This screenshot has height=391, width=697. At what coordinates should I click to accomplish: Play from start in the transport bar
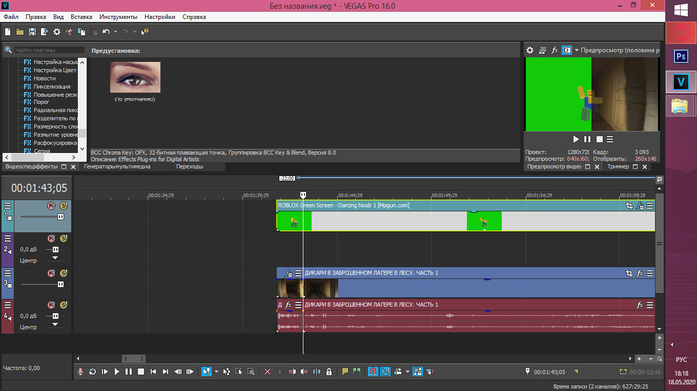(x=105, y=372)
